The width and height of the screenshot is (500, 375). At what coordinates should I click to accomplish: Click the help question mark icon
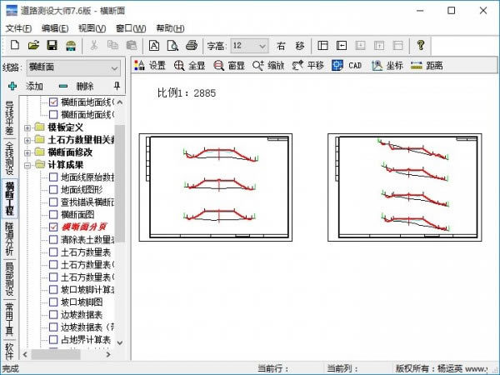pos(421,45)
